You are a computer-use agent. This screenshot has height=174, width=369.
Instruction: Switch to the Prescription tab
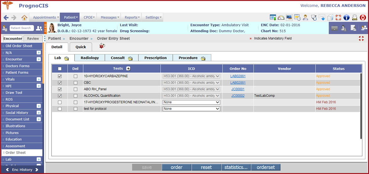pos(156,58)
